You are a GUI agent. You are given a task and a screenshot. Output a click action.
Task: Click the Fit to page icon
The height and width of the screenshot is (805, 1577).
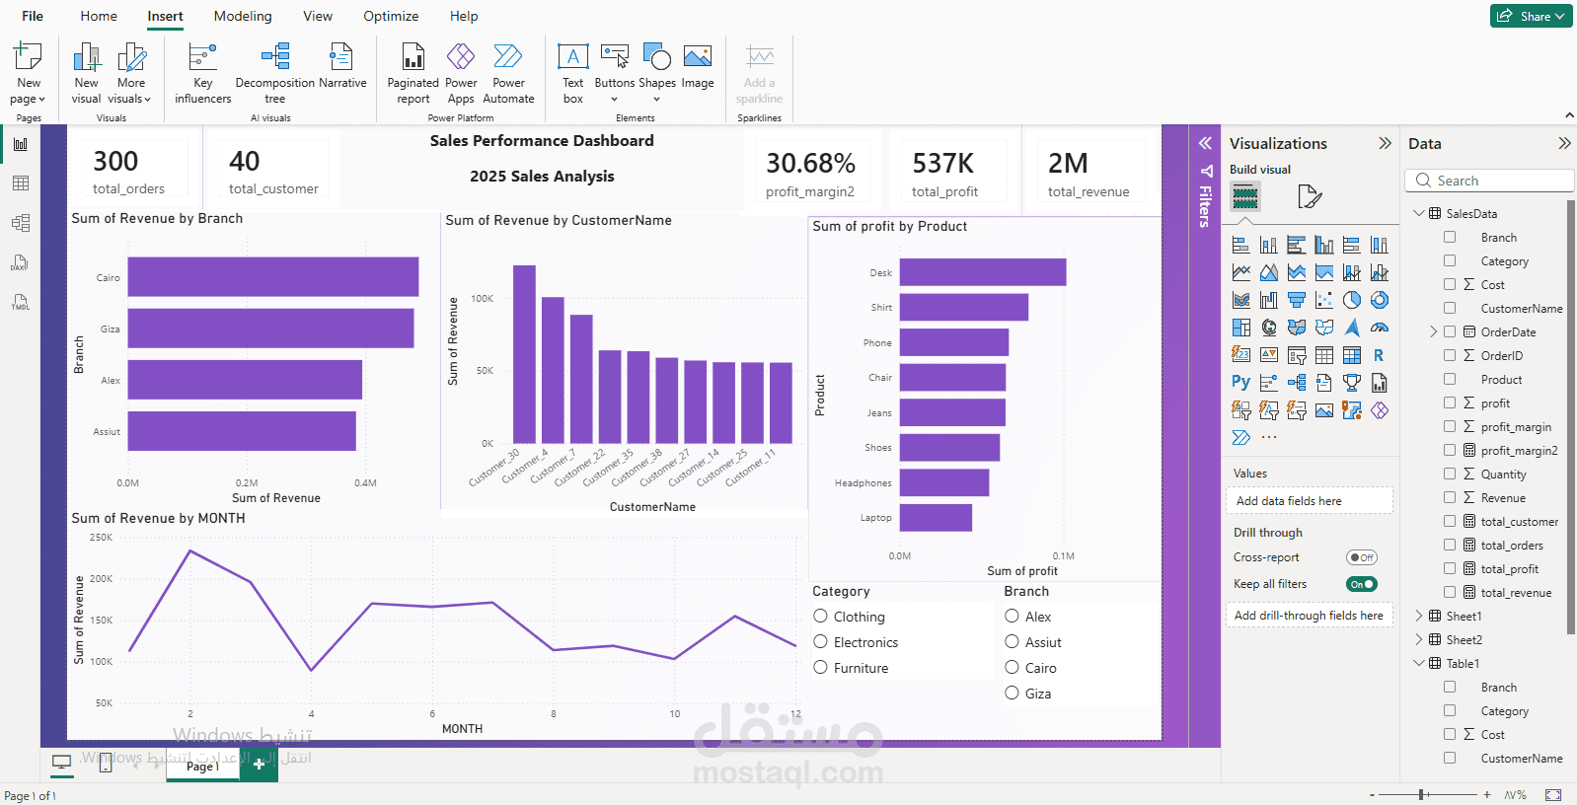click(x=1553, y=795)
